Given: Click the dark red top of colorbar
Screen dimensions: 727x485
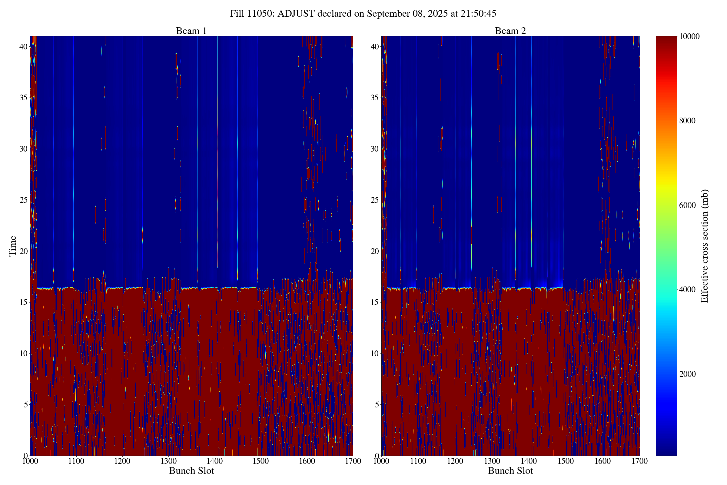Looking at the screenshot, I should coord(666,40).
